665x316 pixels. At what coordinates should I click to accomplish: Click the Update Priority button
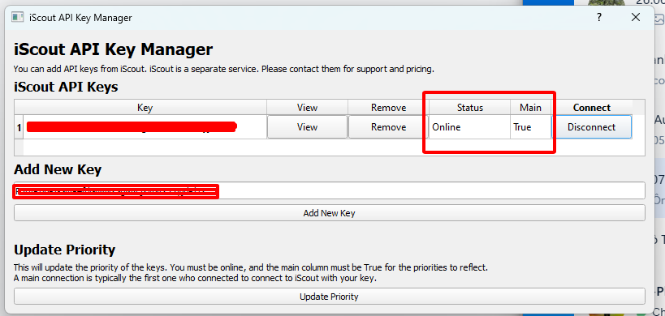tap(329, 296)
